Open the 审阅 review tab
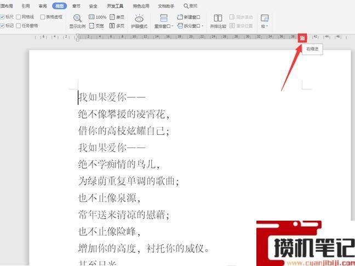 coord(43,6)
